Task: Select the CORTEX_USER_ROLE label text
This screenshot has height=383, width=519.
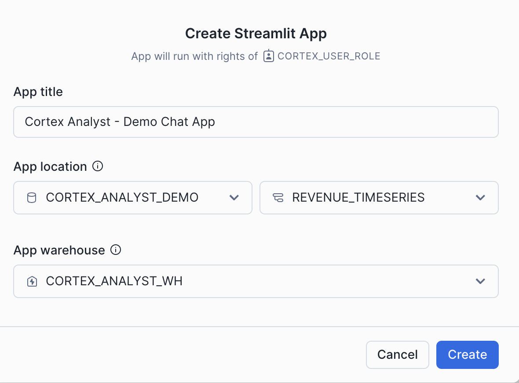Action: [329, 56]
